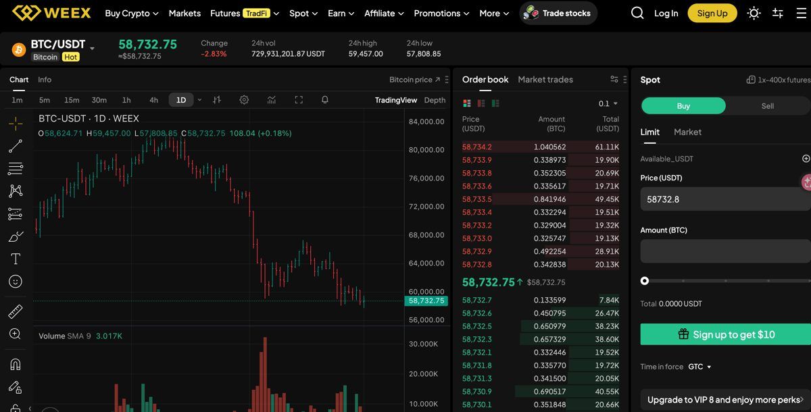Show both bids and asks in order book
The image size is (811, 412).
click(x=466, y=103)
